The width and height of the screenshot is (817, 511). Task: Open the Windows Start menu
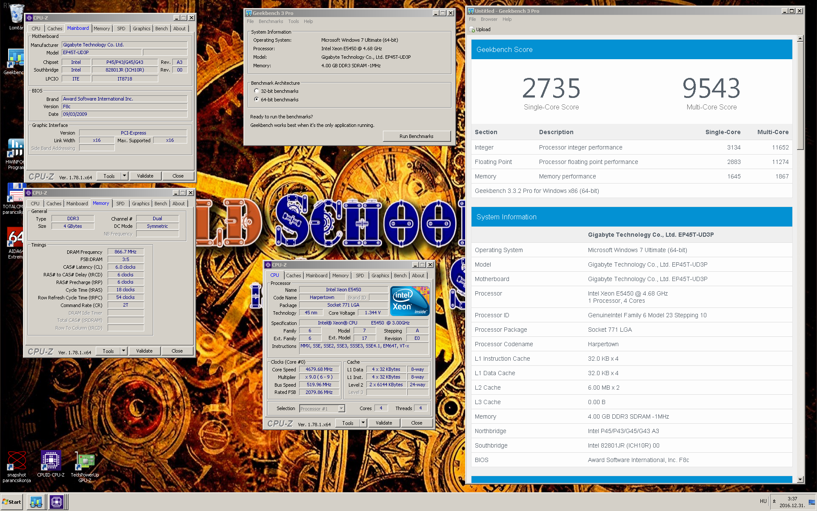point(12,502)
